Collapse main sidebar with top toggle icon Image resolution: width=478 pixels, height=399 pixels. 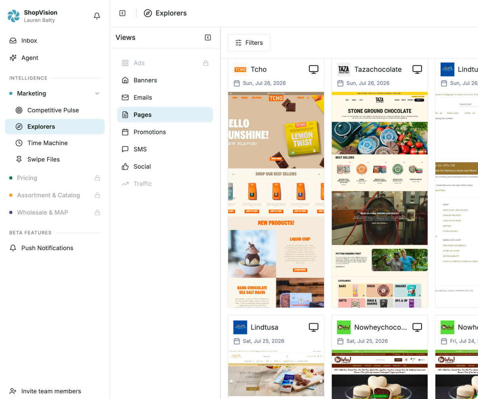[122, 13]
